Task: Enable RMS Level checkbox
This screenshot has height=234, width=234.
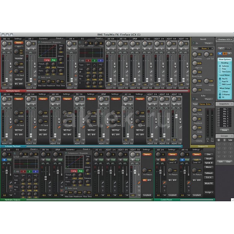Action: tap(220, 84)
